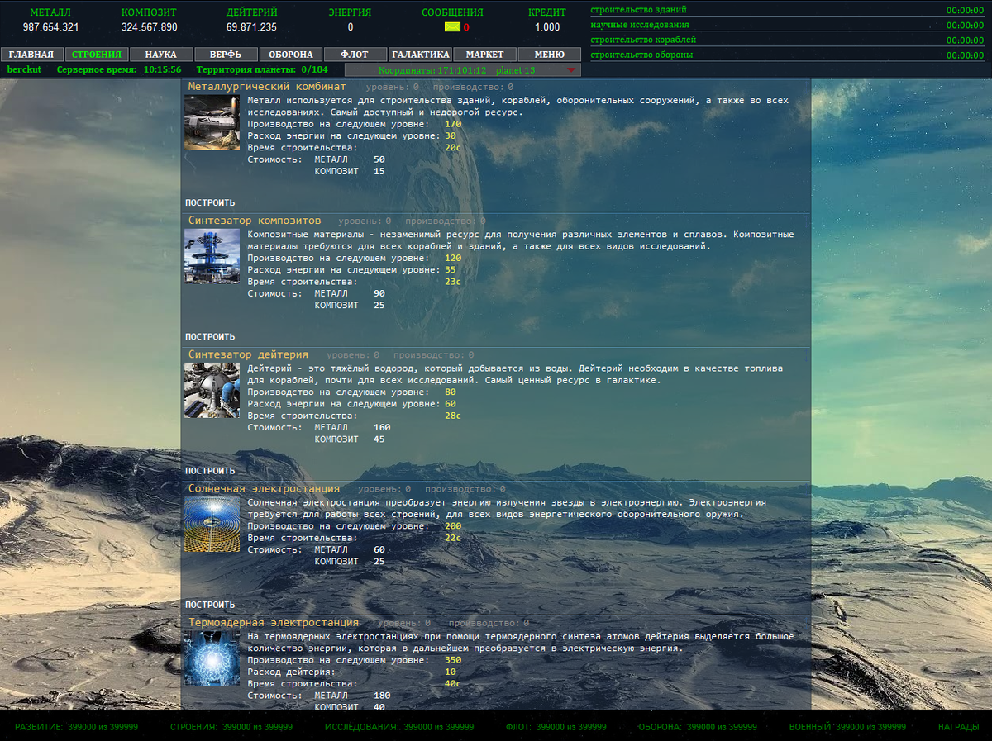
Task: Click ПОСТРОИТЬ for Синтезатор композитов
Action: 210,337
